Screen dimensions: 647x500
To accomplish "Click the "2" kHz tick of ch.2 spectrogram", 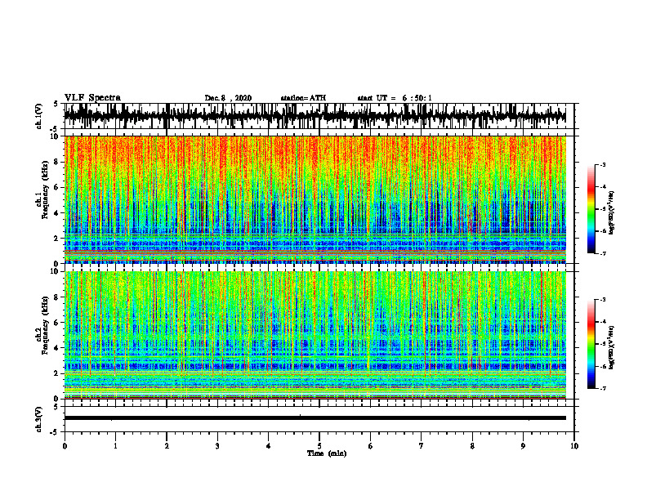I will (x=56, y=373).
